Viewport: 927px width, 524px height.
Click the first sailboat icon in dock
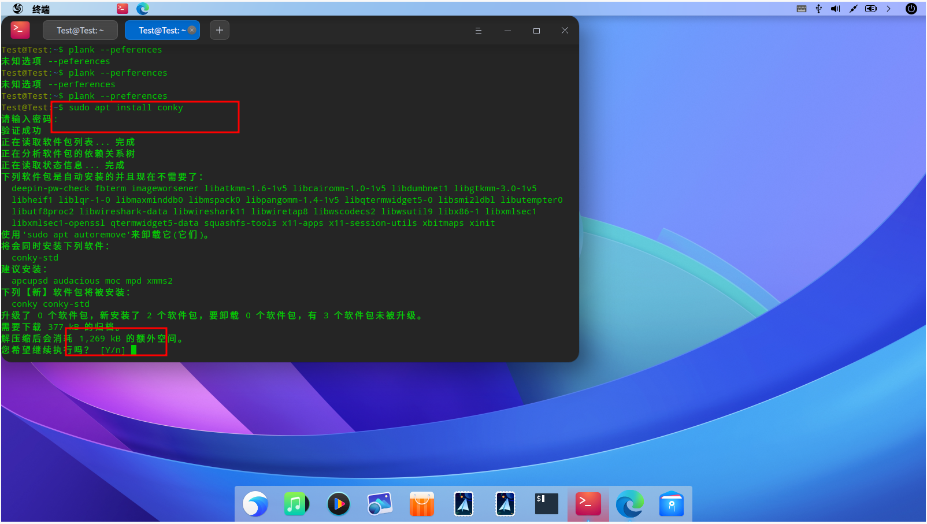pos(463,504)
